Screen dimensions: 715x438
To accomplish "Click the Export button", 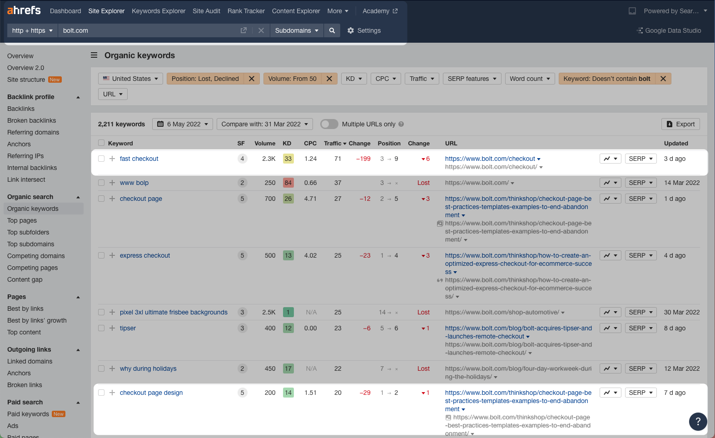I will 680,124.
